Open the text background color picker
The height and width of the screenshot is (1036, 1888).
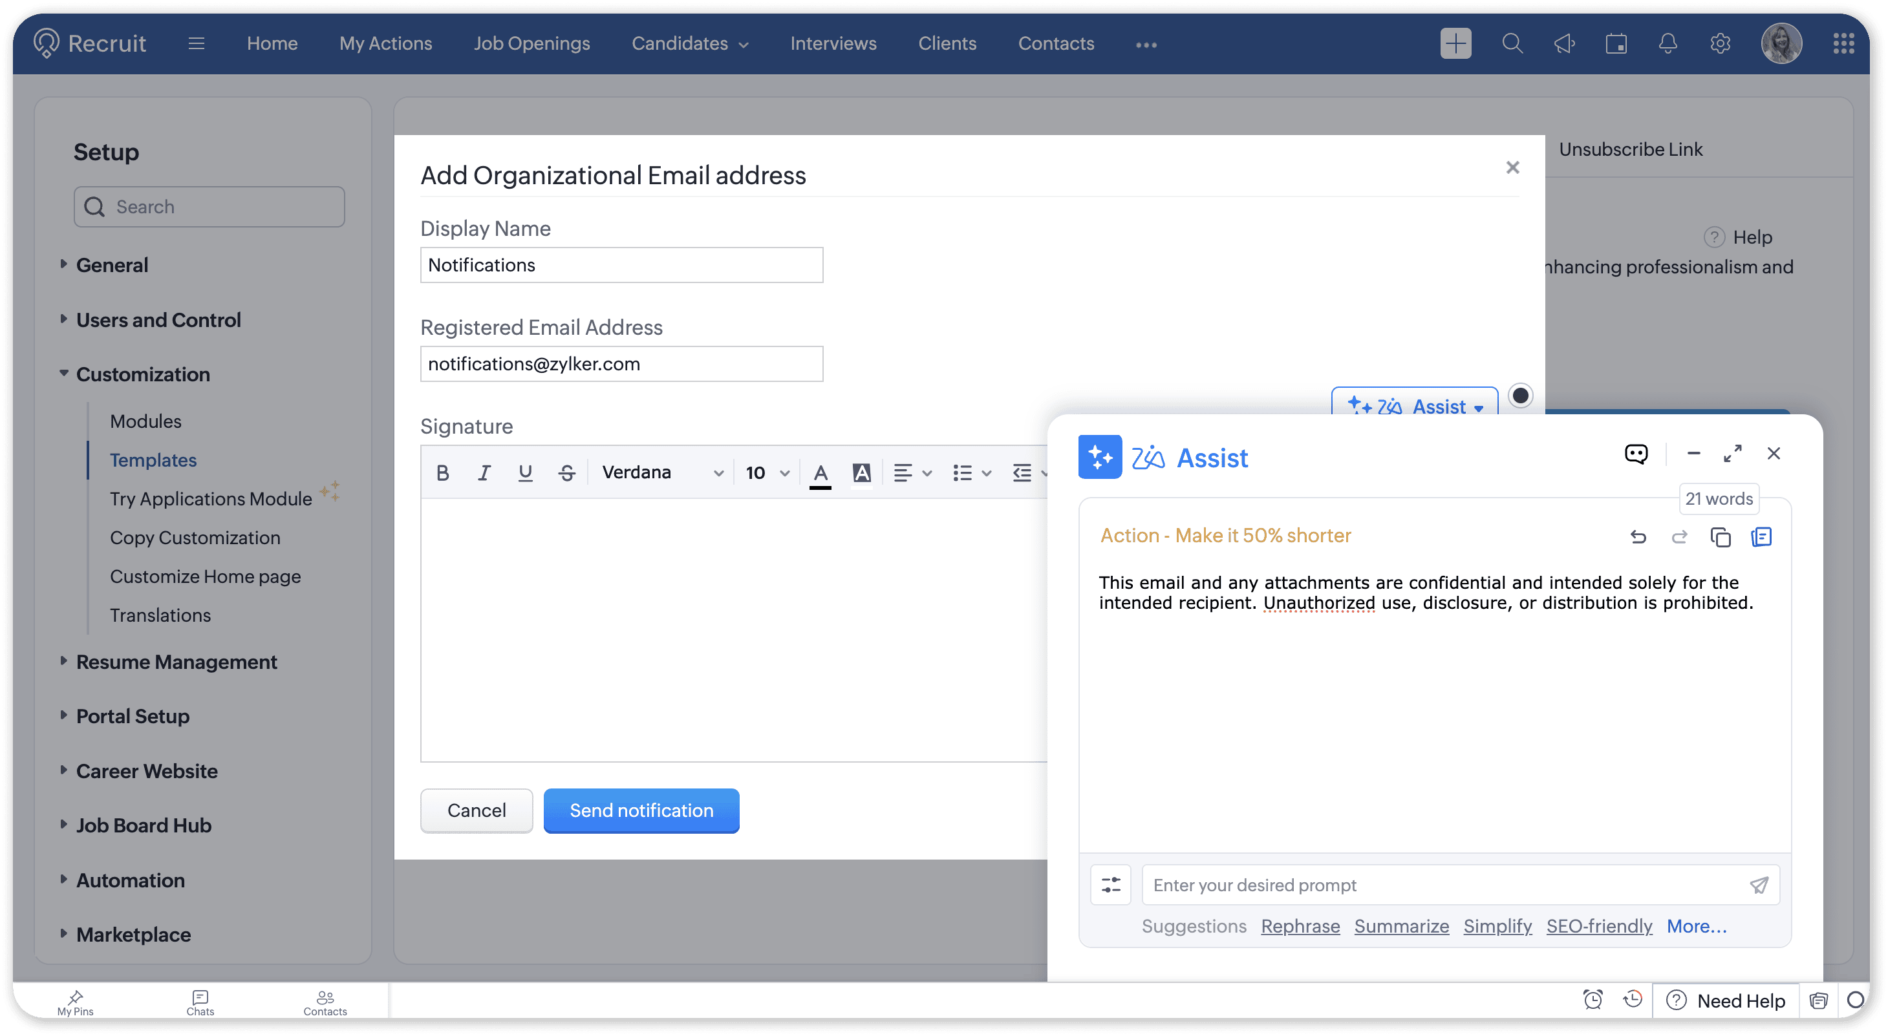click(x=861, y=472)
